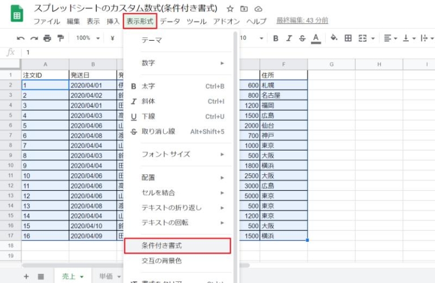Click the 最終編集: 43 分前 link
The image size is (435, 283).
302,21
